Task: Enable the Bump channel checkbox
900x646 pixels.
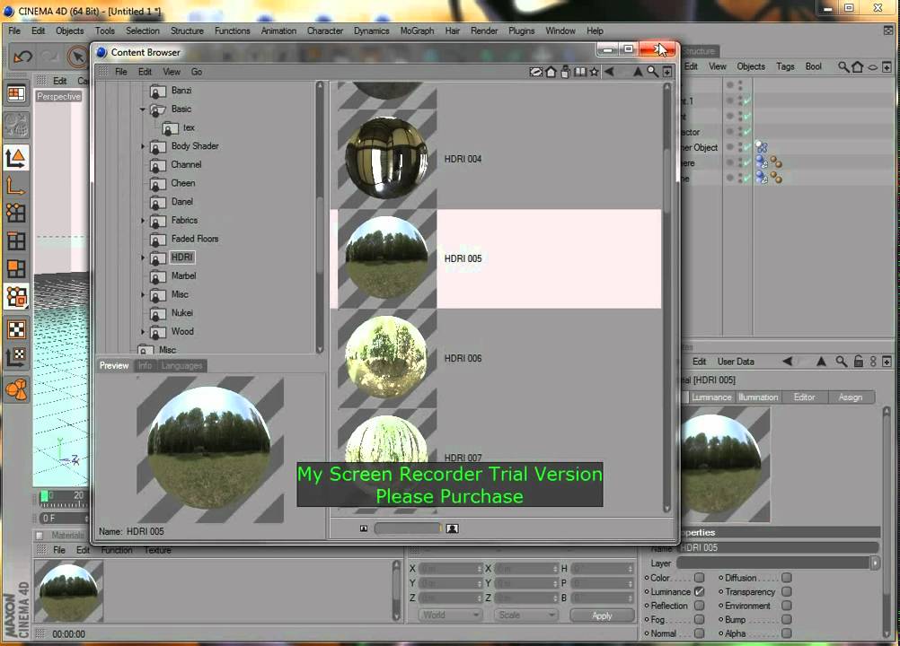Action: coord(786,619)
